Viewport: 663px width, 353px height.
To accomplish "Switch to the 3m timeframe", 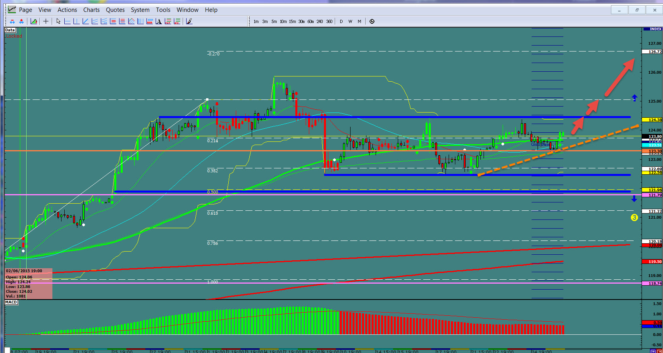I will (x=265, y=21).
